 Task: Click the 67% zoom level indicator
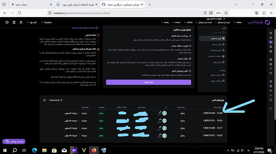coord(218,13)
